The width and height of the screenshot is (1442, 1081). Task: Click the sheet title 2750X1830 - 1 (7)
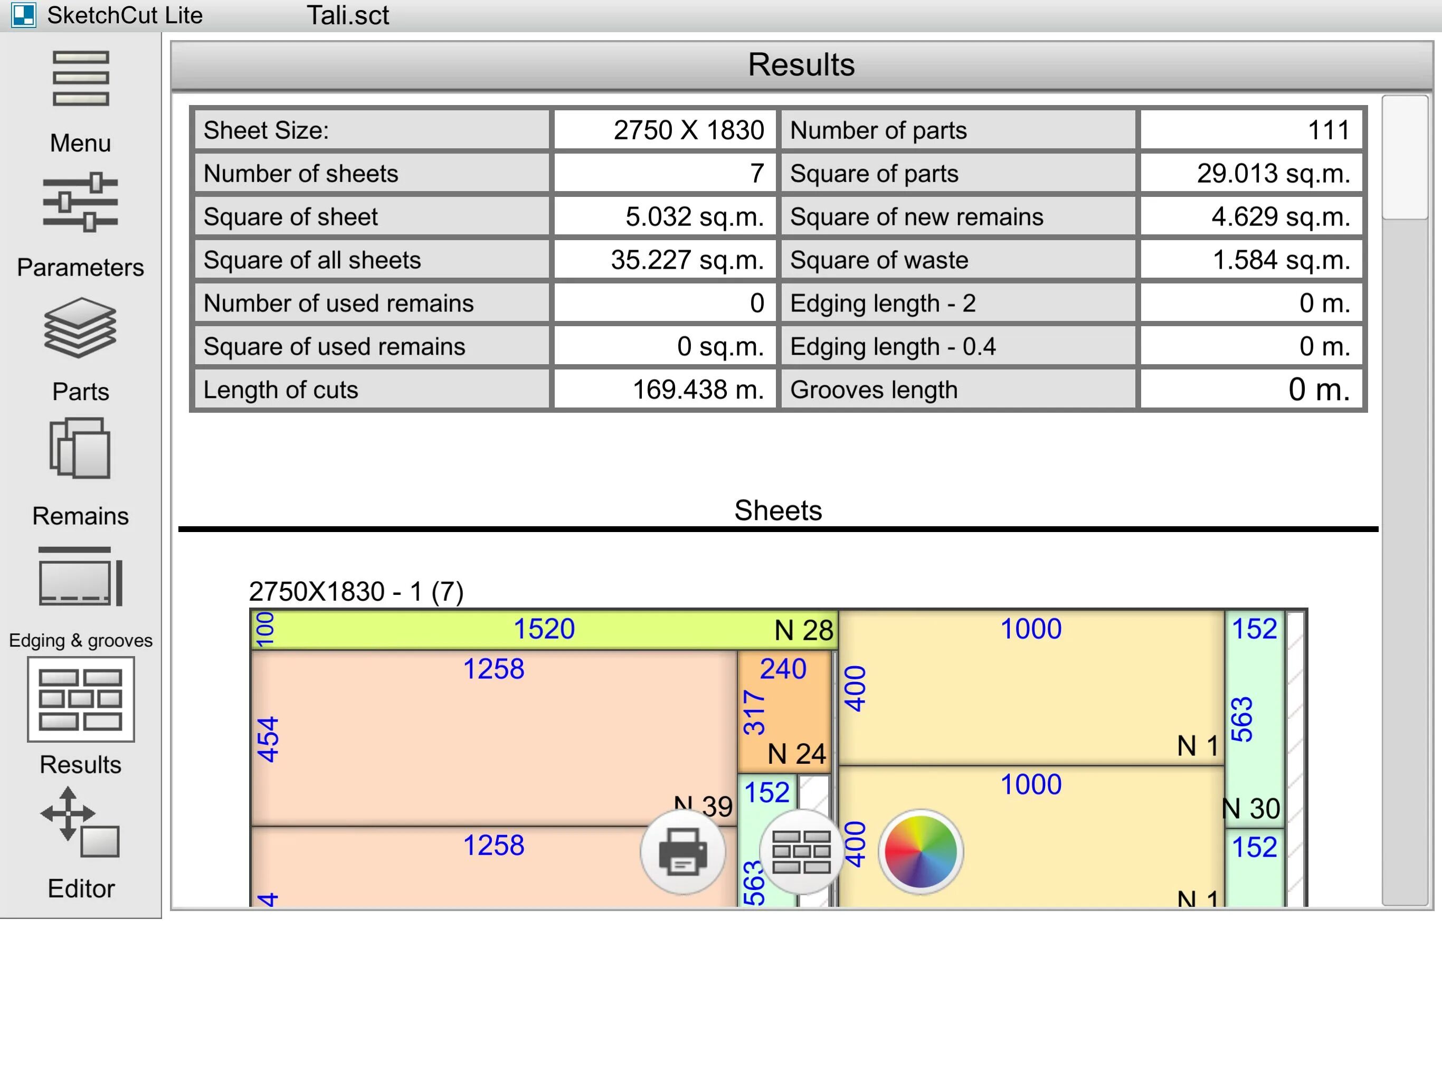coord(356,592)
